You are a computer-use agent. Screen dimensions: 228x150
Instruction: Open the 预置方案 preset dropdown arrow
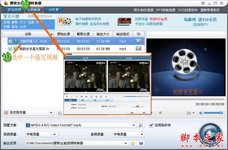(x=134, y=125)
